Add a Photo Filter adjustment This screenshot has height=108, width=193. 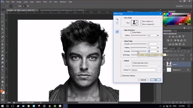(178, 40)
